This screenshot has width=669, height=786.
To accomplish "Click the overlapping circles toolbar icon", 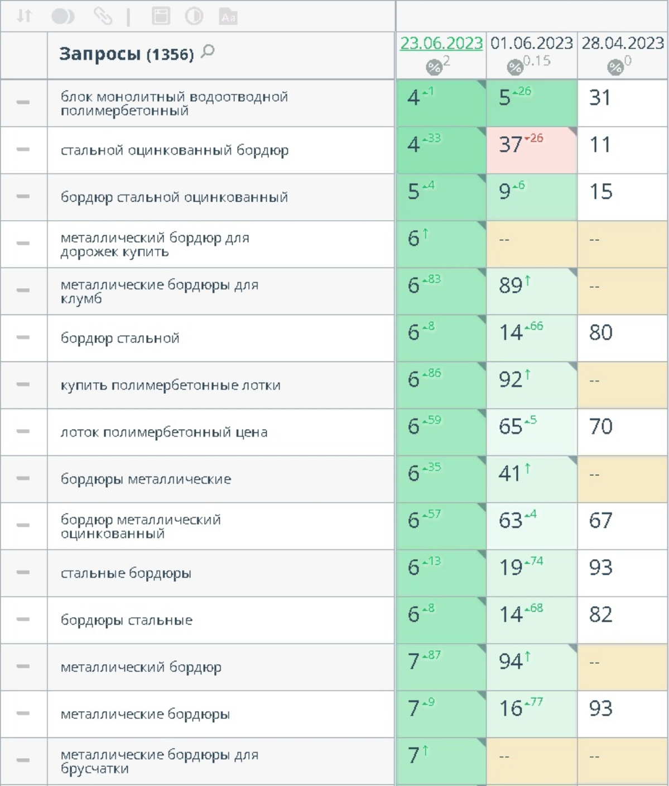I will (x=62, y=16).
